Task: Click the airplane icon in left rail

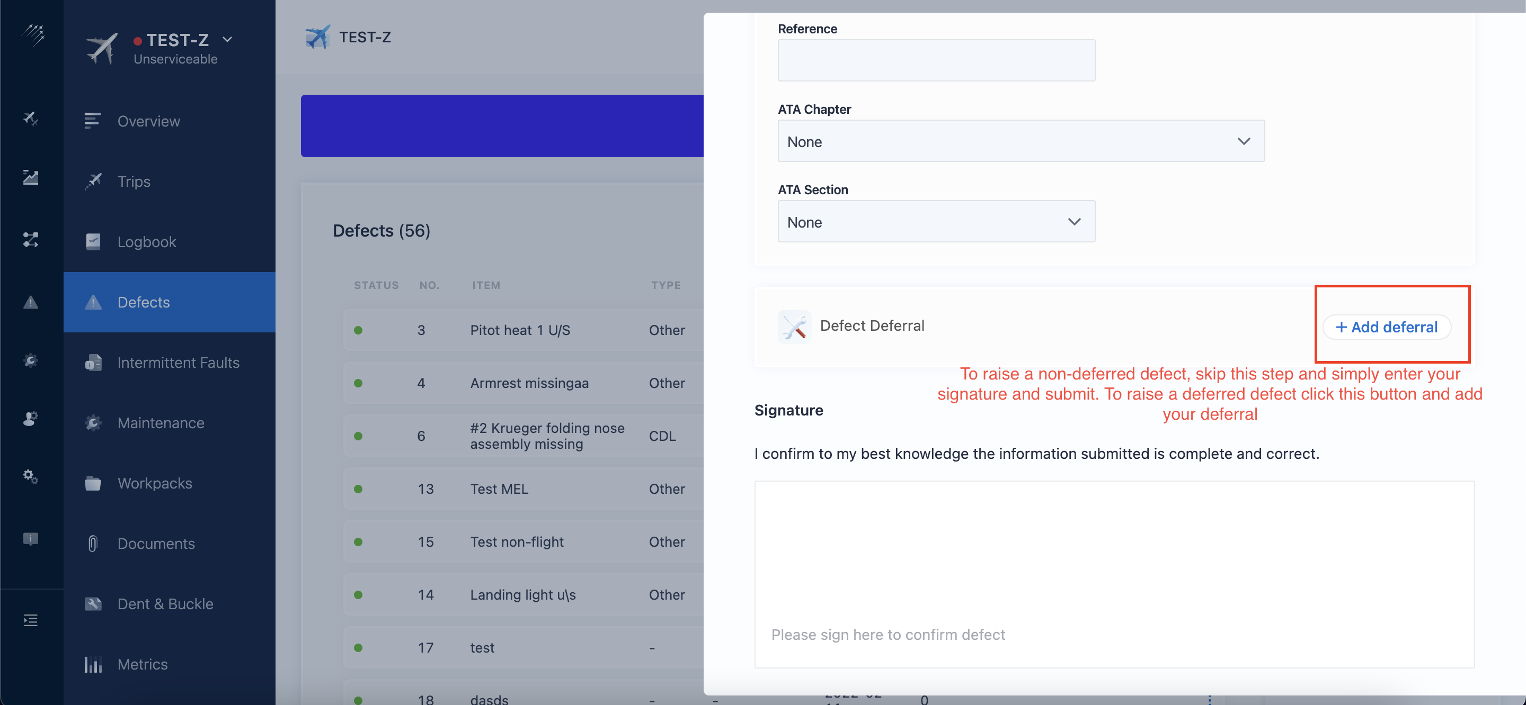Action: pyautogui.click(x=31, y=118)
